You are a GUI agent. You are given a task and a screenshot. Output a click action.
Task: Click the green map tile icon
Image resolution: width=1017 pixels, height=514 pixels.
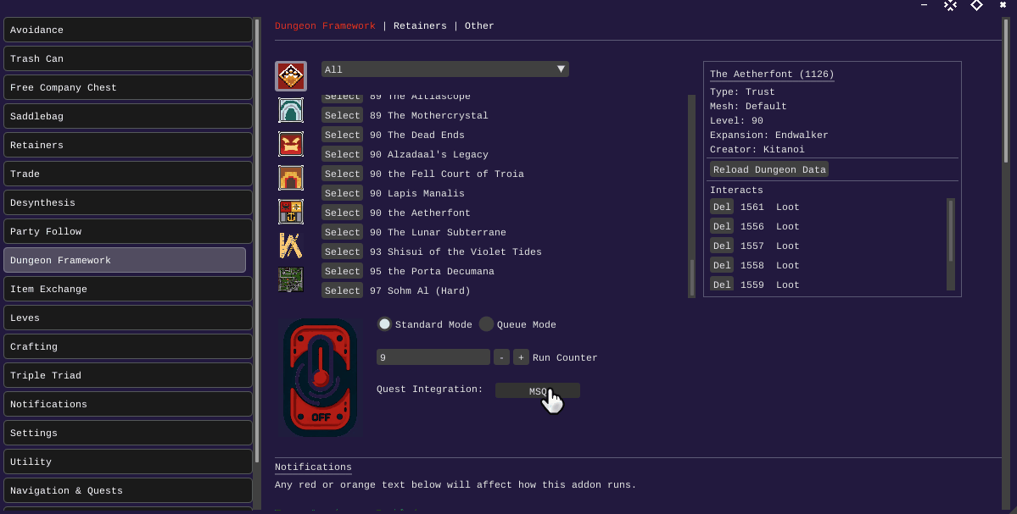click(x=291, y=279)
